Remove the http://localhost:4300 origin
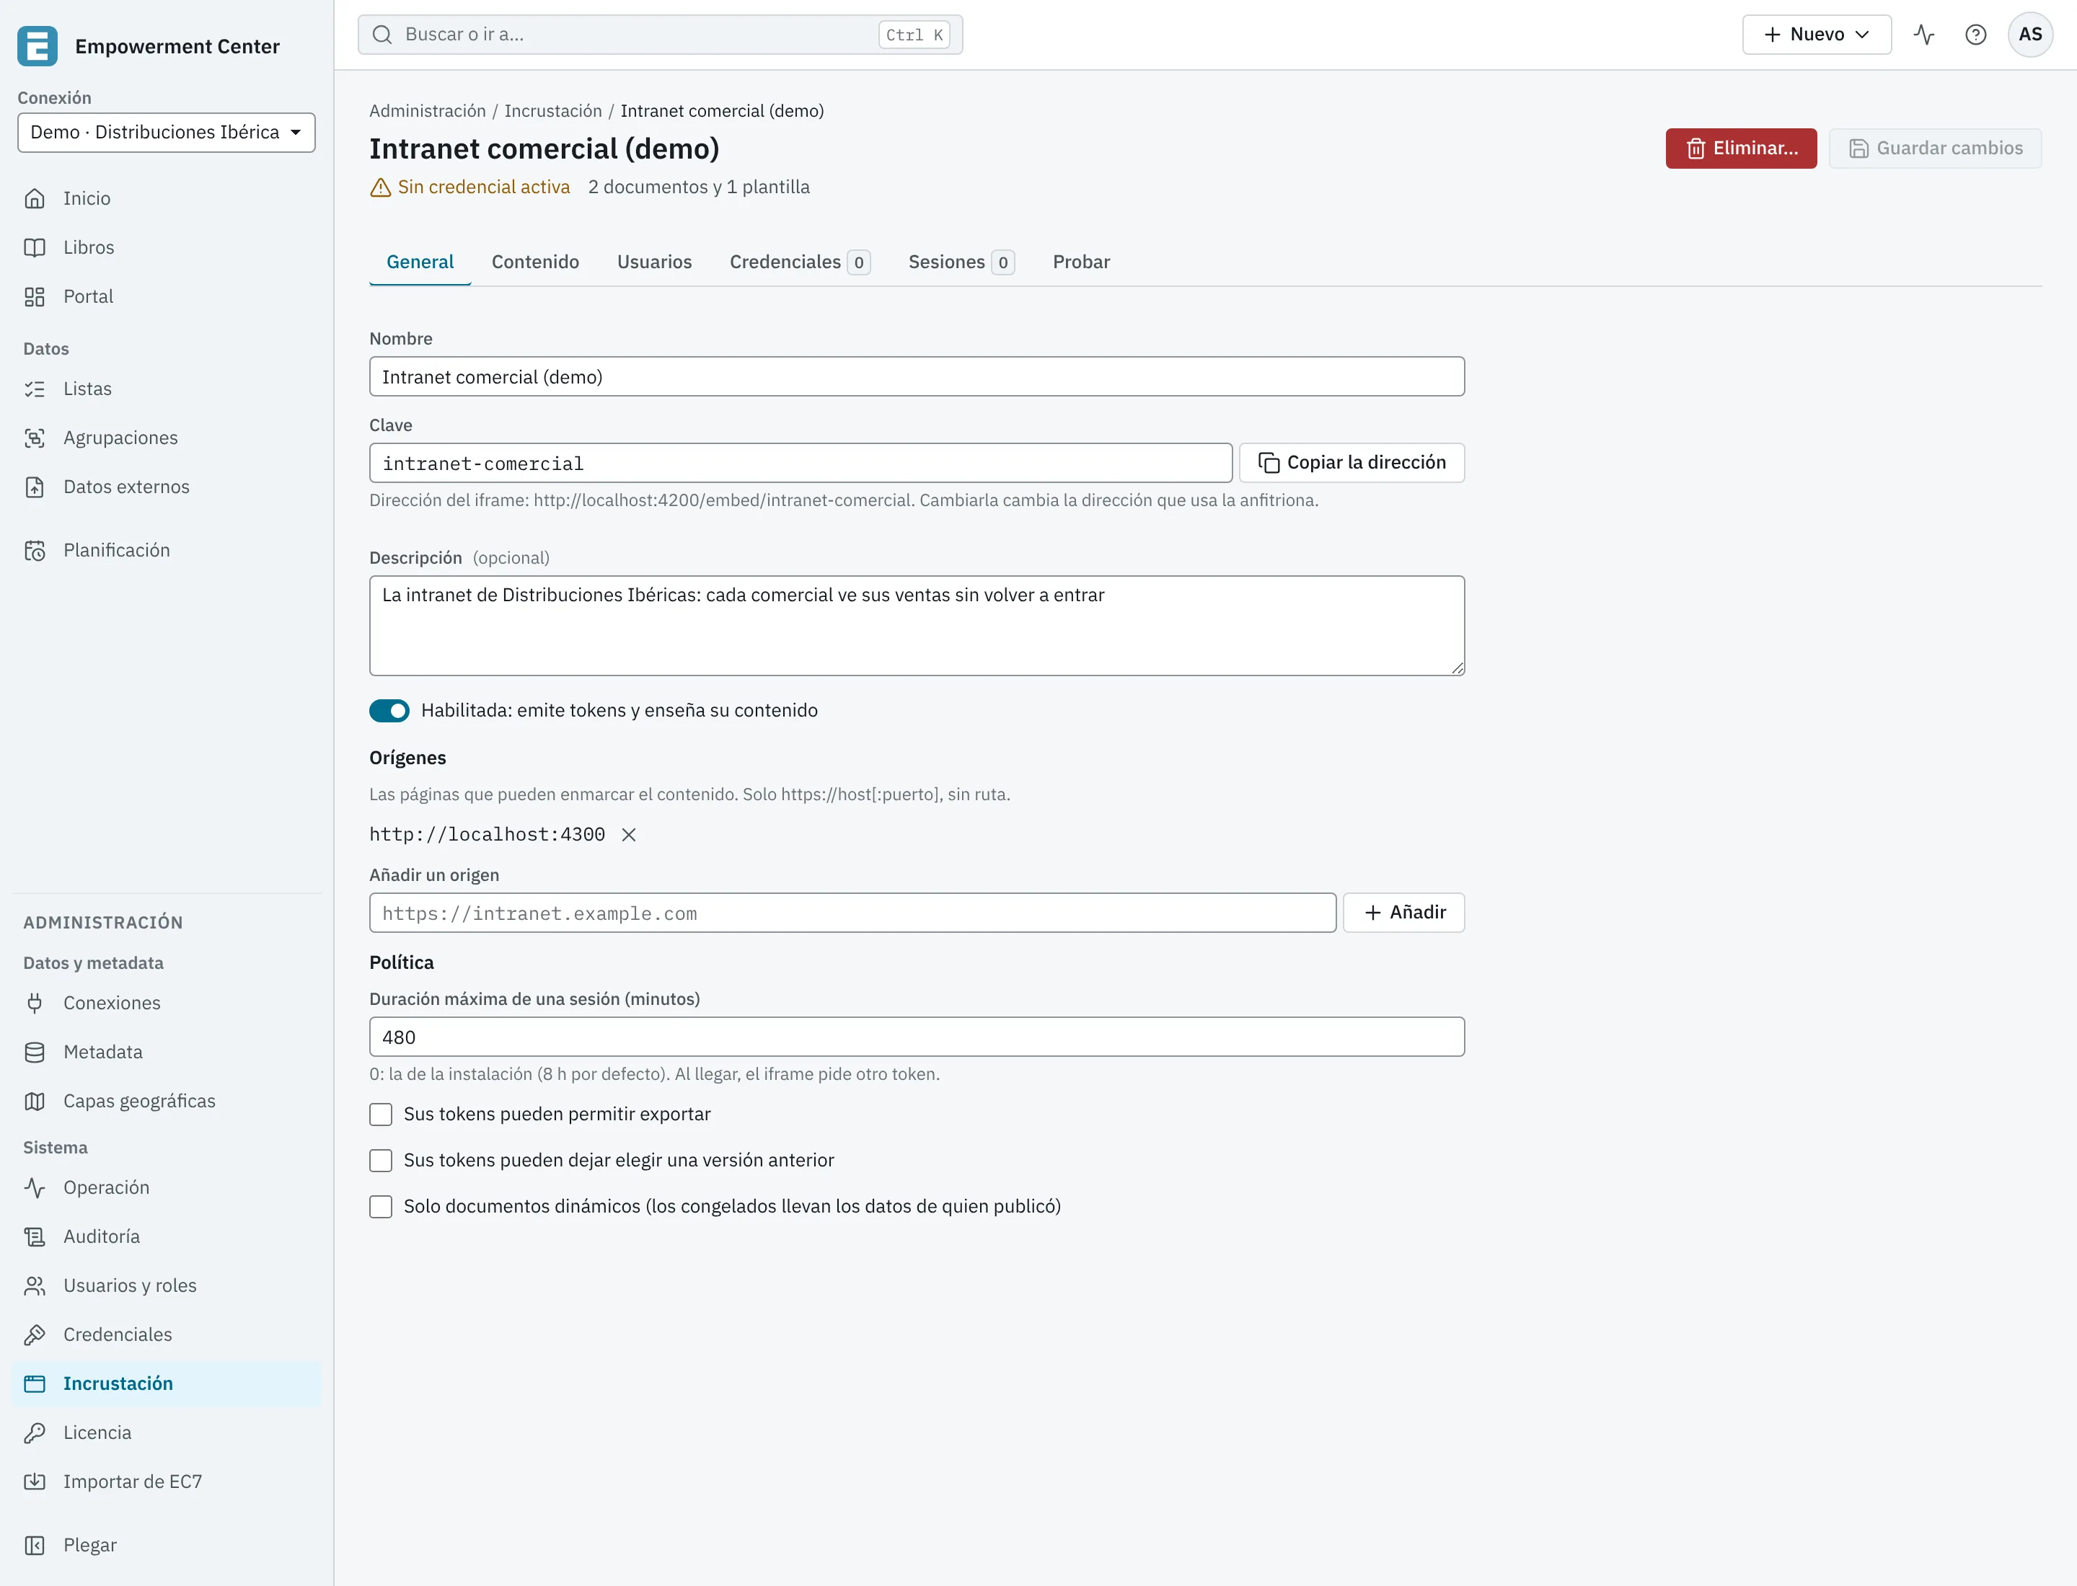The image size is (2077, 1586). pos(629,835)
